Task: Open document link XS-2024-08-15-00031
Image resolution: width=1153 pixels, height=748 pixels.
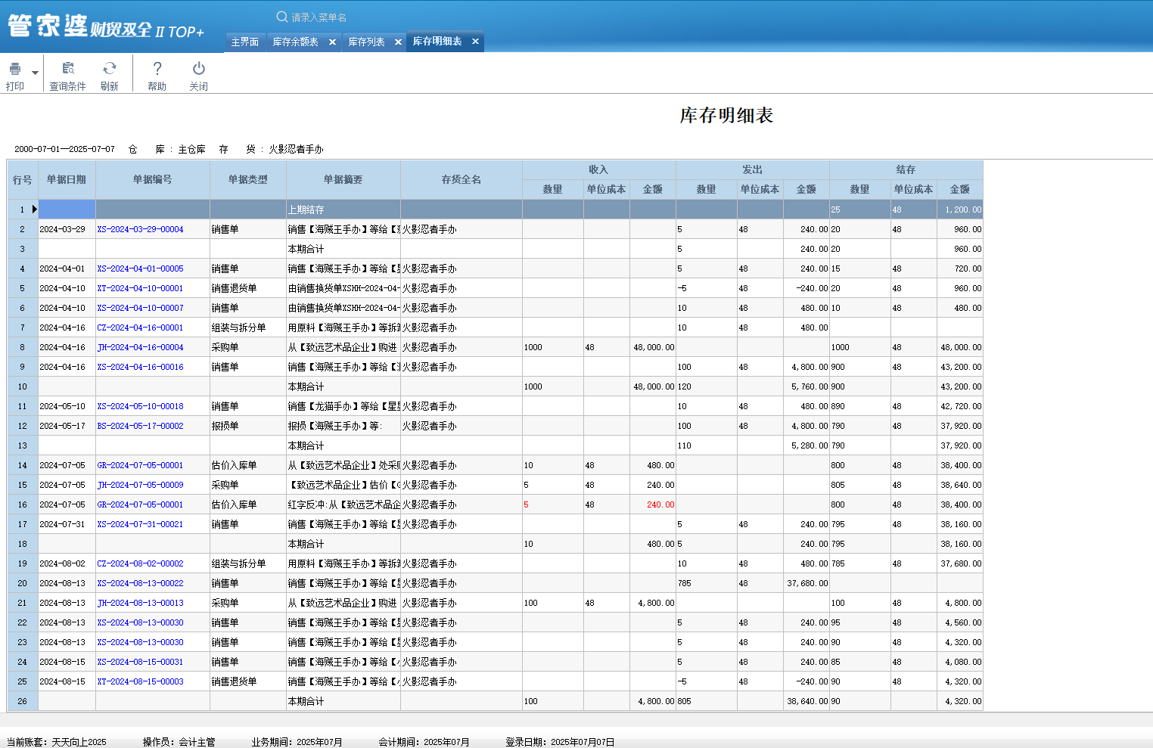Action: click(141, 662)
